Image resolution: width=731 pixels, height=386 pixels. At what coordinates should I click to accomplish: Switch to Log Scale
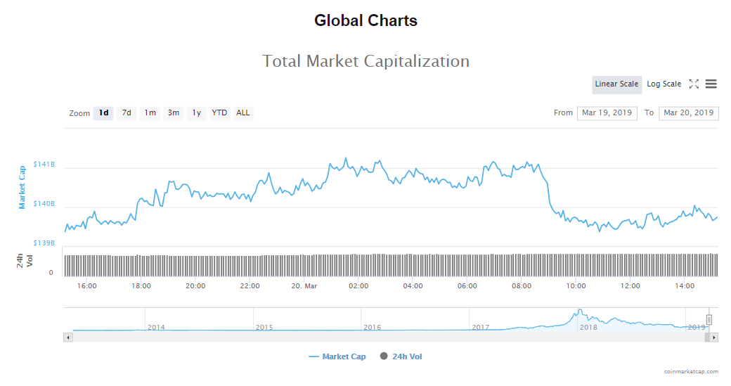(x=664, y=84)
